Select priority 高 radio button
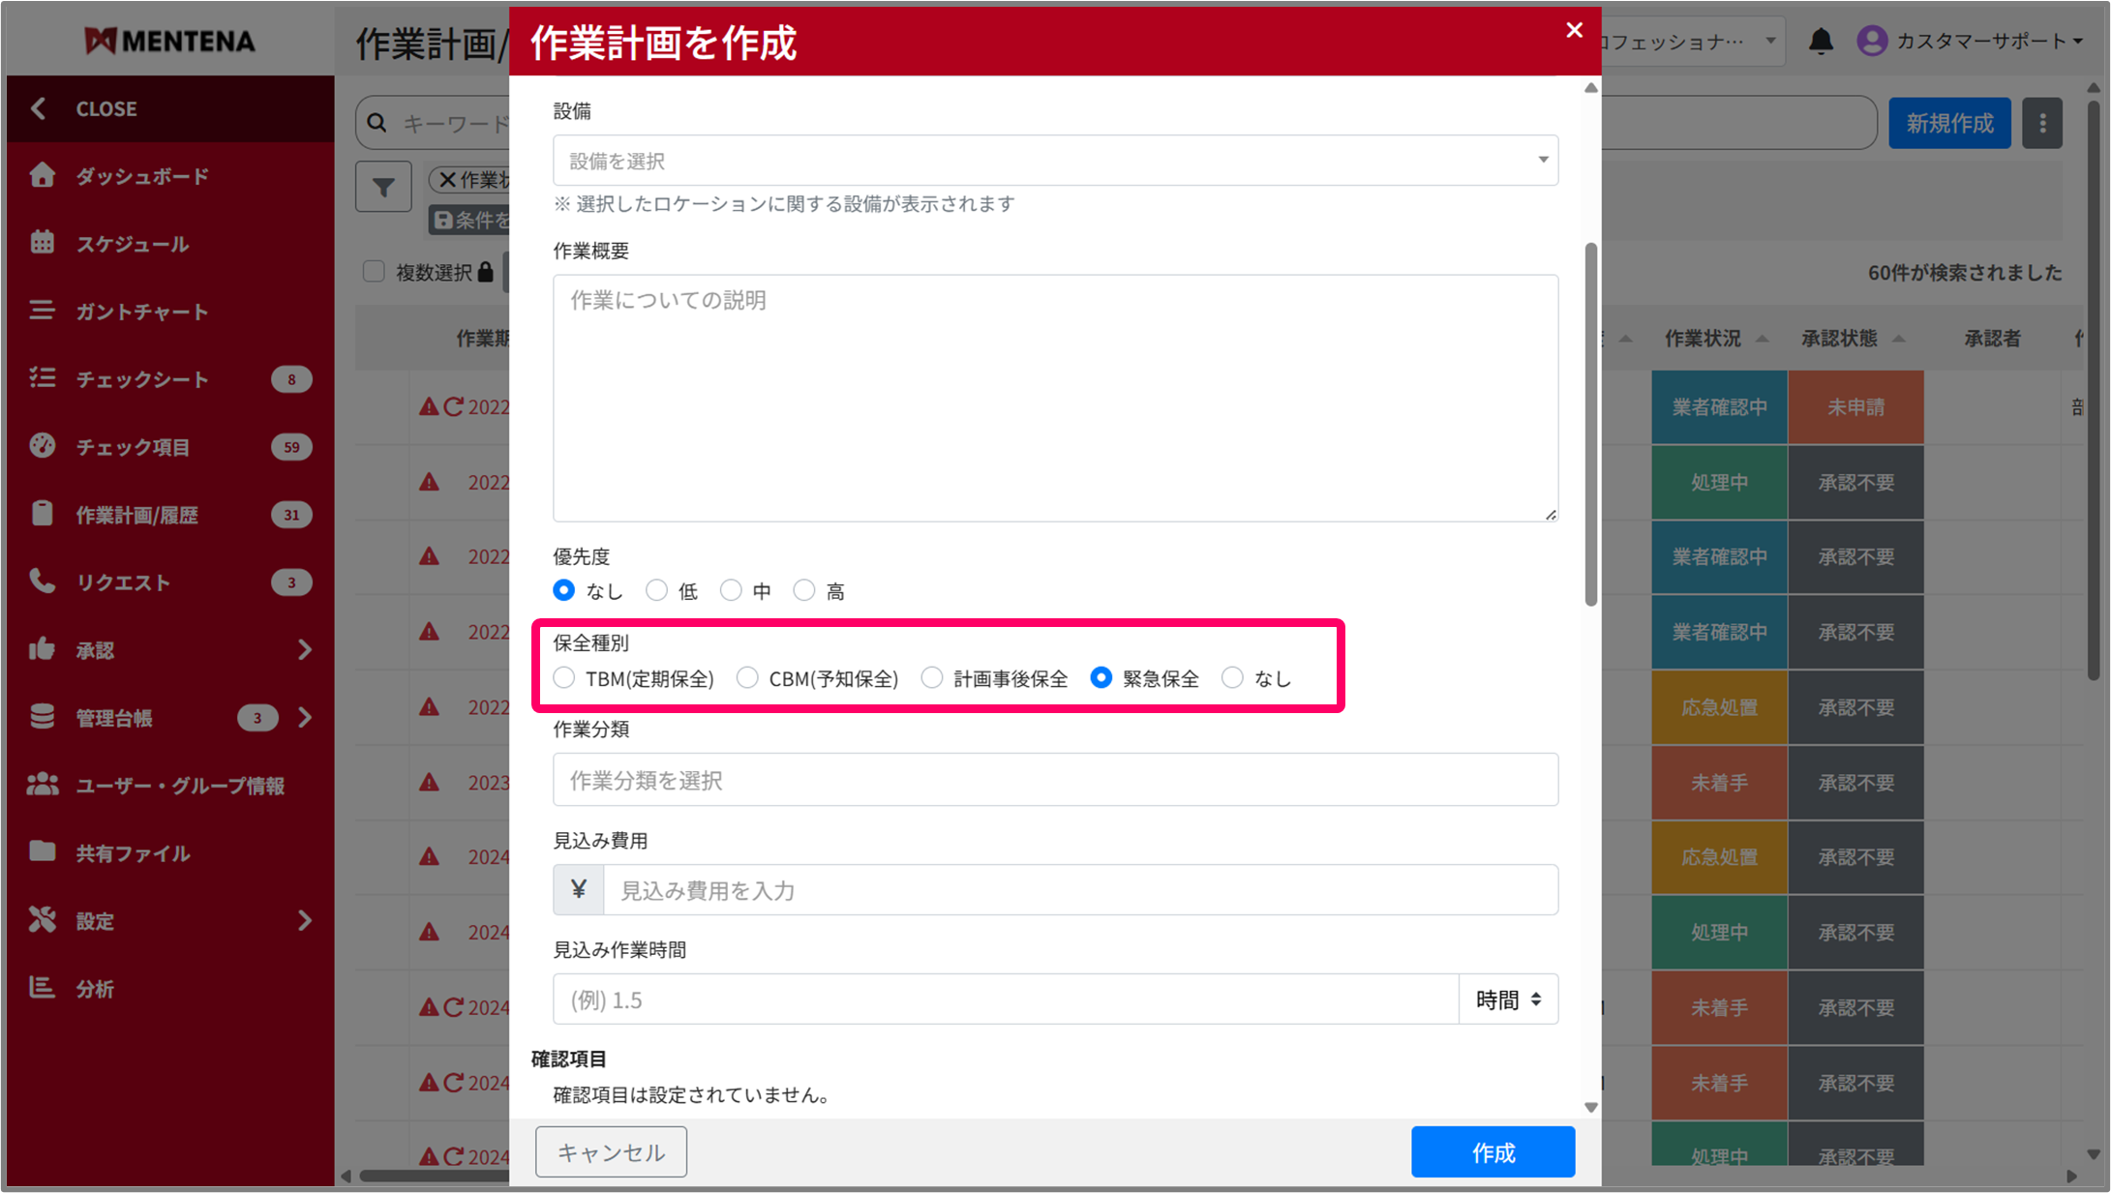The image size is (2111, 1193). (804, 590)
